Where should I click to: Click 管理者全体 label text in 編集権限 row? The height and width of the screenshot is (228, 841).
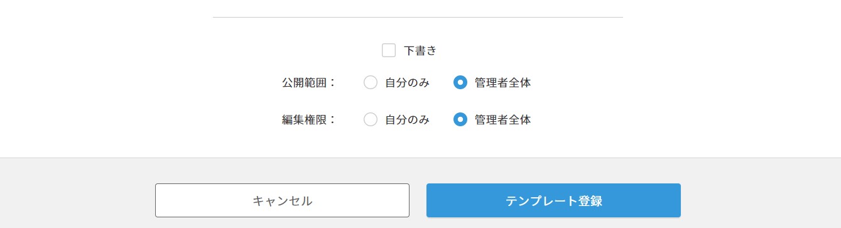502,119
